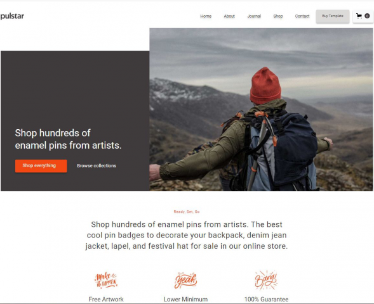Select the Lower Minimum feature label
374x304 pixels.
(185, 299)
